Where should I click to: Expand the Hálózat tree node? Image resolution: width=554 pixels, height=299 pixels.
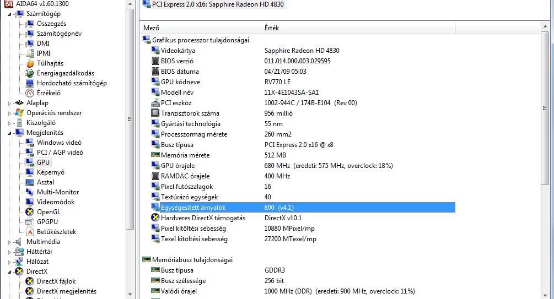(9, 262)
